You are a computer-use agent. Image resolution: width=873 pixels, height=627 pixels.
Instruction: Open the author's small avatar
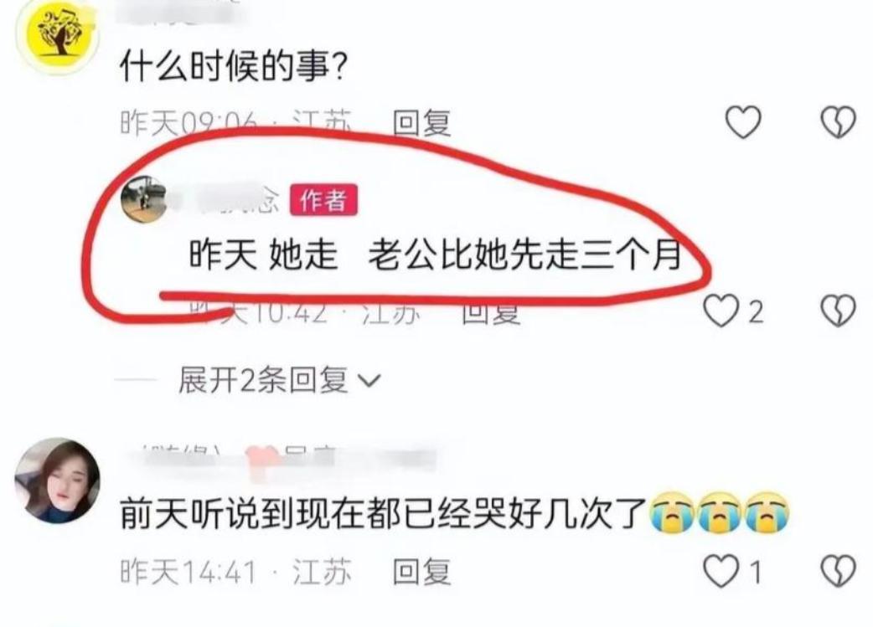click(x=144, y=199)
